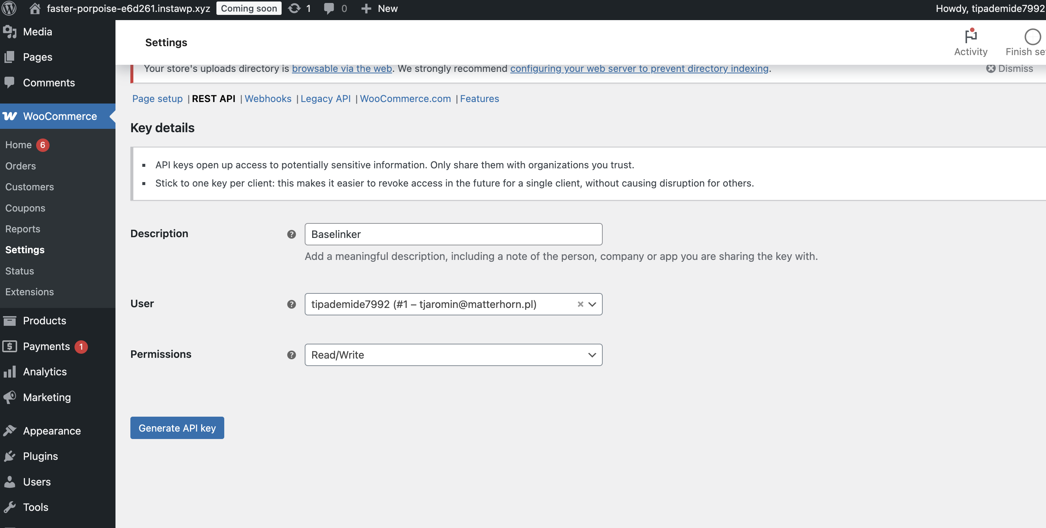The height and width of the screenshot is (528, 1046).
Task: Open the Features tab
Action: point(479,99)
